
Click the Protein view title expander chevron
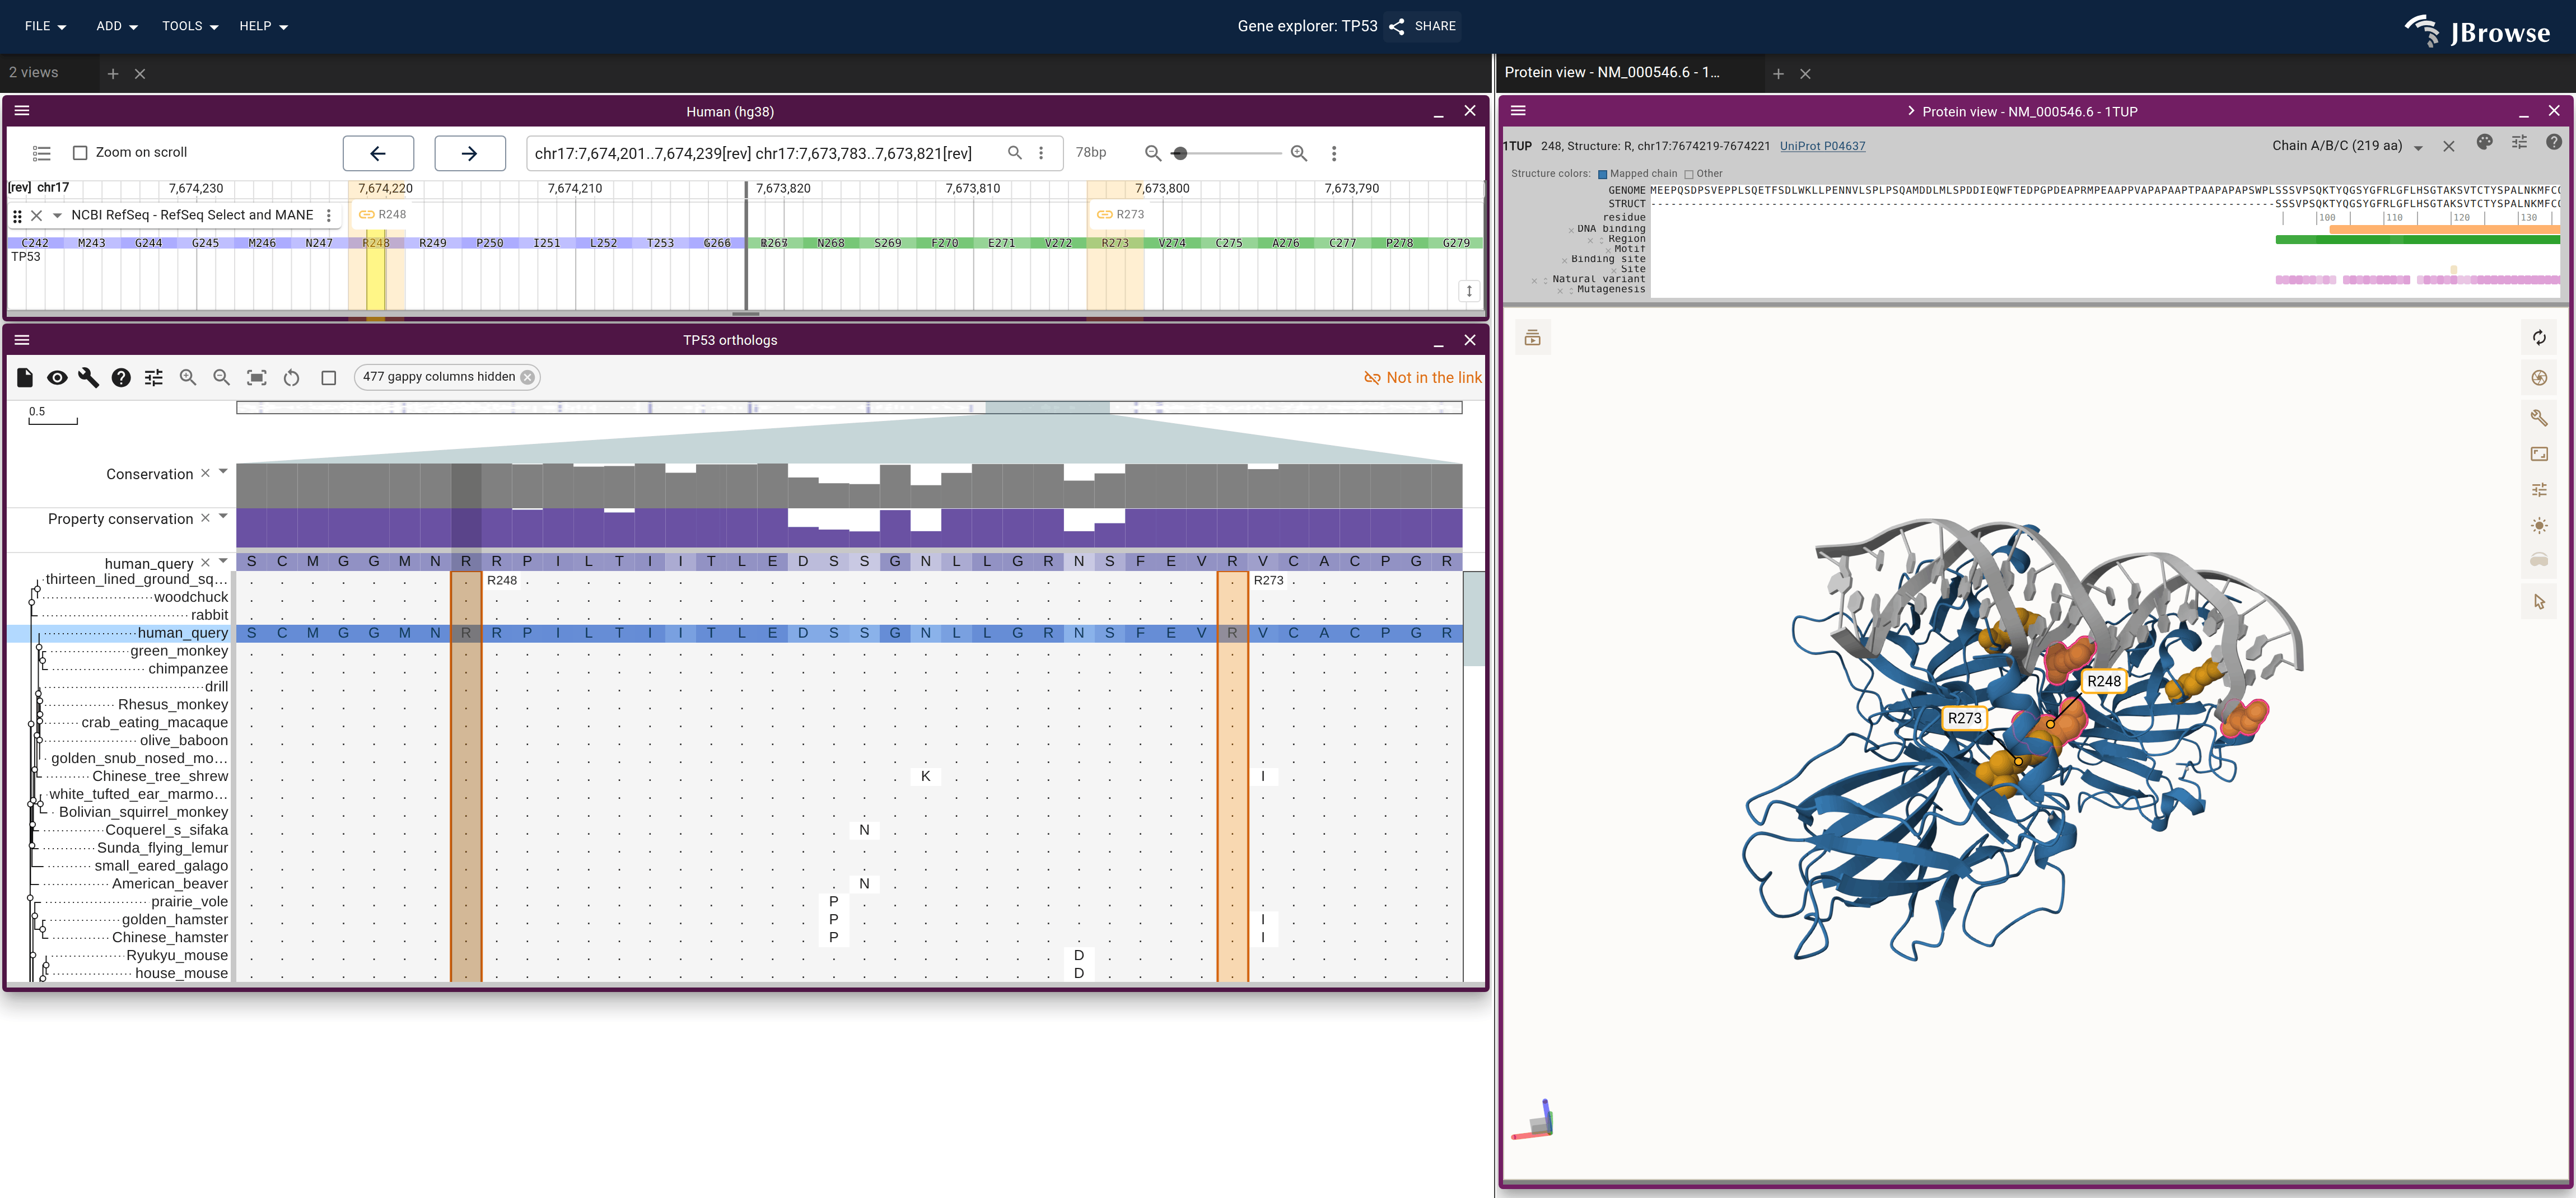(1911, 111)
